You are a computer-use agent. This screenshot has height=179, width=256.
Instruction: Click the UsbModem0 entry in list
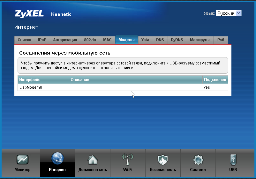click(x=31, y=87)
